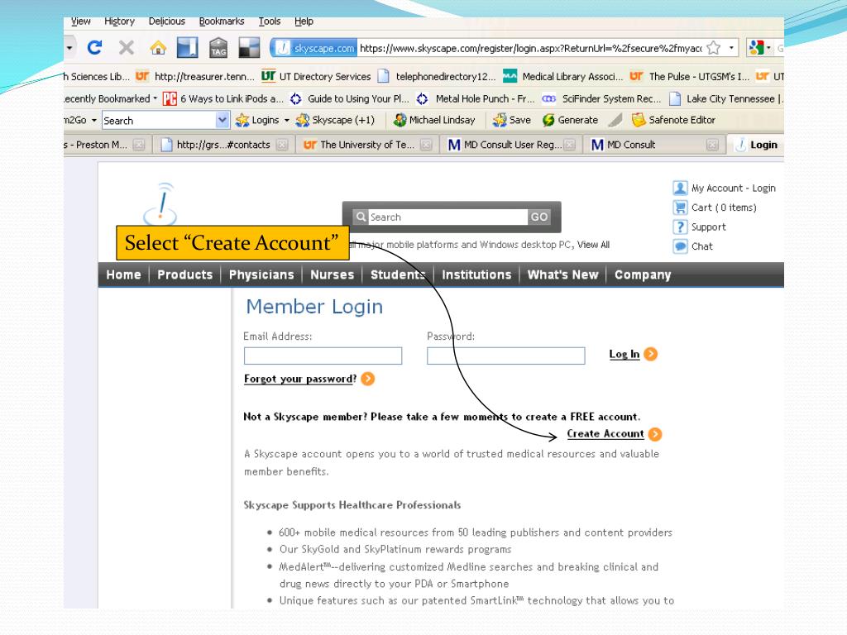Viewport: 847px width, 635px height.
Task: Click the Password input field
Action: coord(505,356)
